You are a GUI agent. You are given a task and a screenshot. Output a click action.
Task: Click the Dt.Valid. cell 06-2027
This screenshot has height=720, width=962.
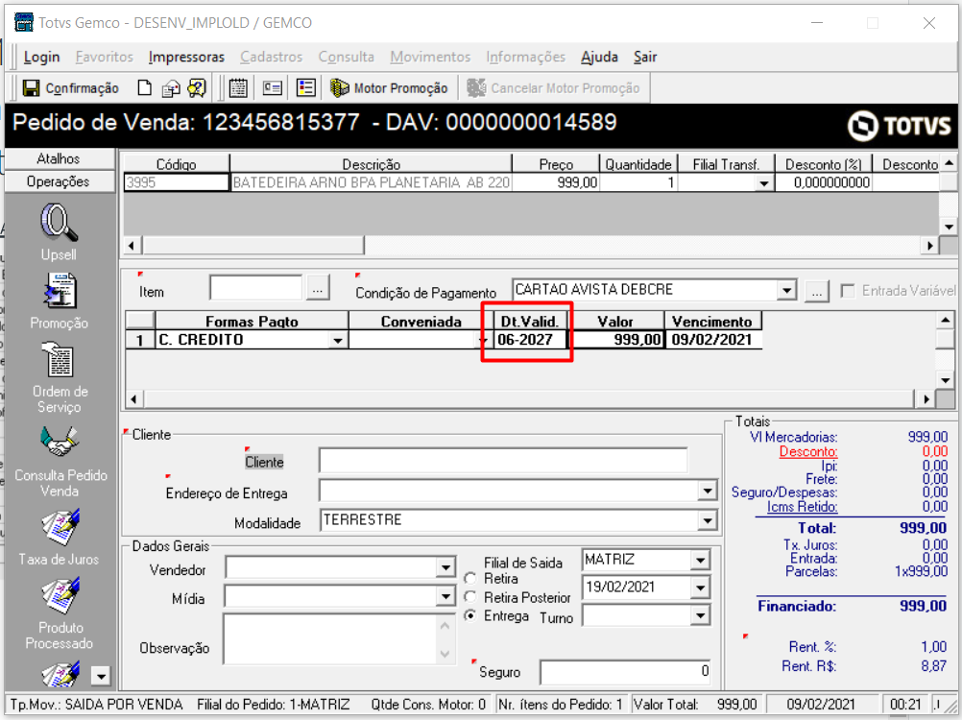[x=529, y=340]
